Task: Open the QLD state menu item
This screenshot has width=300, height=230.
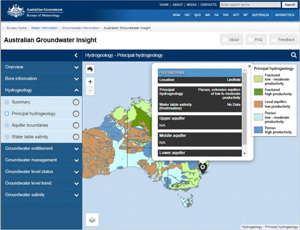Action: (198, 15)
